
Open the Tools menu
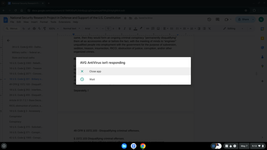pyautogui.click(x=53, y=22)
